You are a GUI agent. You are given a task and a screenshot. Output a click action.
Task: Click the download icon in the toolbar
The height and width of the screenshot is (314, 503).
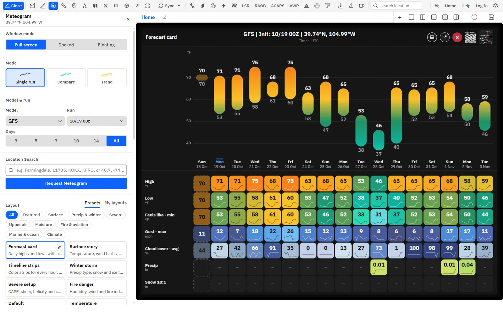pos(340,6)
